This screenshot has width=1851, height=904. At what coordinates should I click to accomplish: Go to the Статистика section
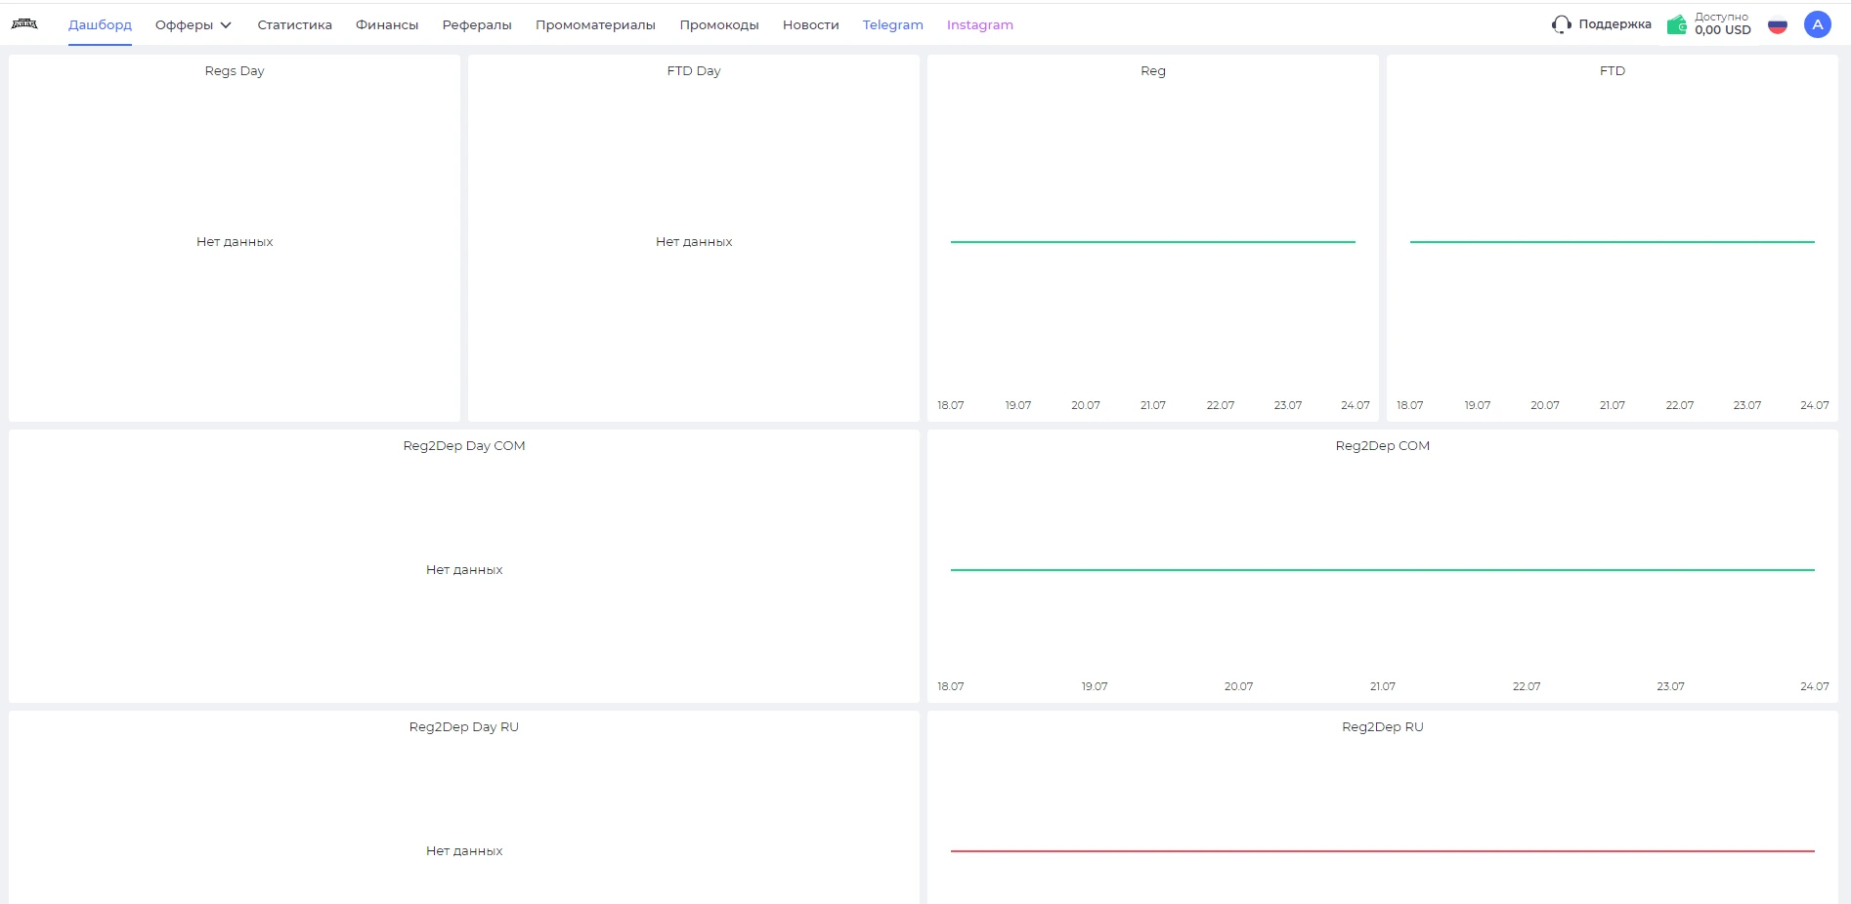click(294, 25)
